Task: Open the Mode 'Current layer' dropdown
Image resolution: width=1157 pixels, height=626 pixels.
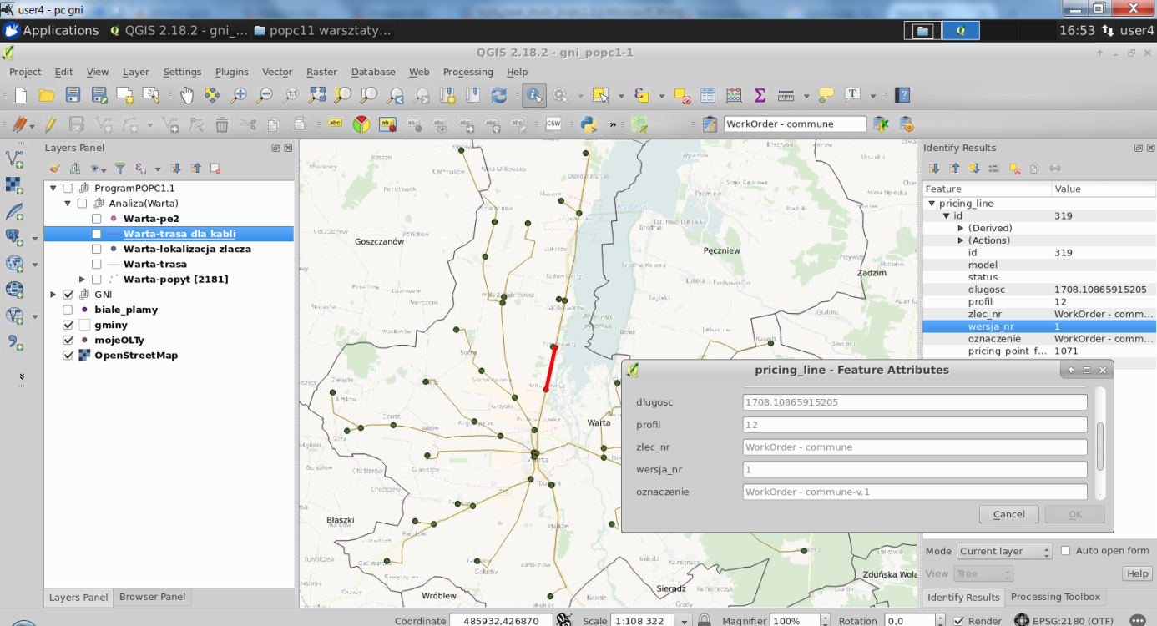Action: coord(1004,552)
